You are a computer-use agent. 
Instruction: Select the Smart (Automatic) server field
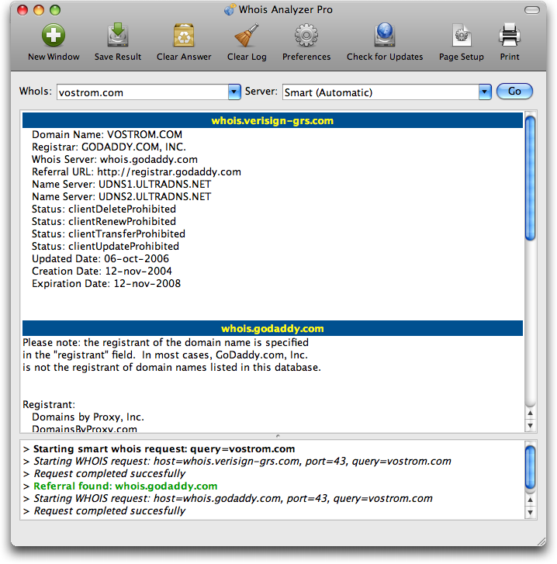[x=380, y=92]
